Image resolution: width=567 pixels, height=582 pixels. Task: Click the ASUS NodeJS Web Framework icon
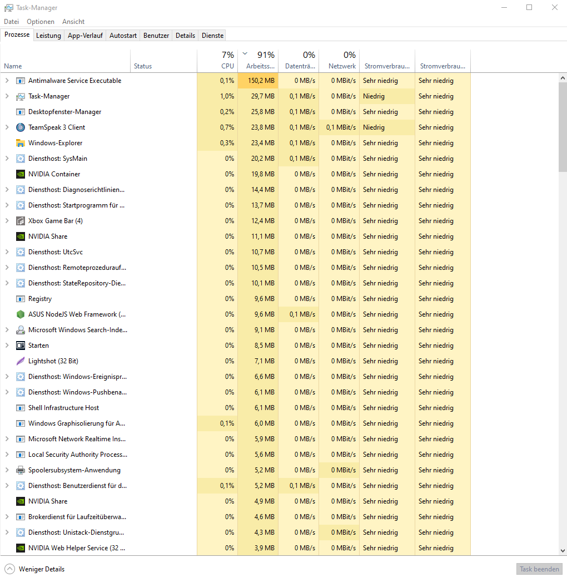pos(21,314)
